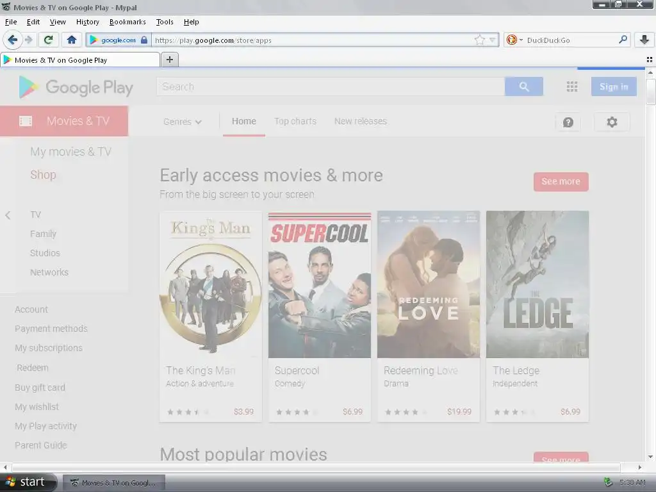Image resolution: width=656 pixels, height=492 pixels.
Task: Click the browser URL address field
Action: point(313,40)
